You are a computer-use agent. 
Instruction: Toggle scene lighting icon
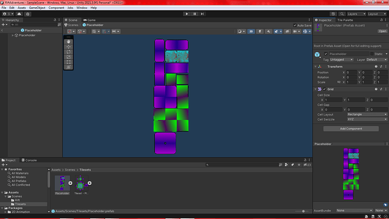[260, 31]
